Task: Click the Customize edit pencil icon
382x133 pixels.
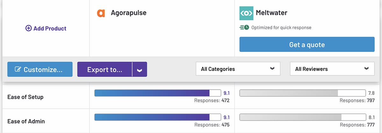Action: pos(18,69)
